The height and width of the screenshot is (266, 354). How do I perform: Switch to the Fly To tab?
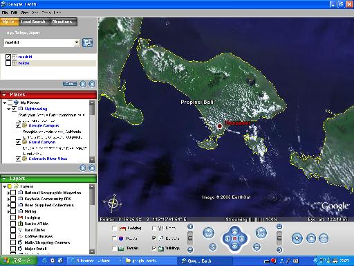tap(9, 21)
